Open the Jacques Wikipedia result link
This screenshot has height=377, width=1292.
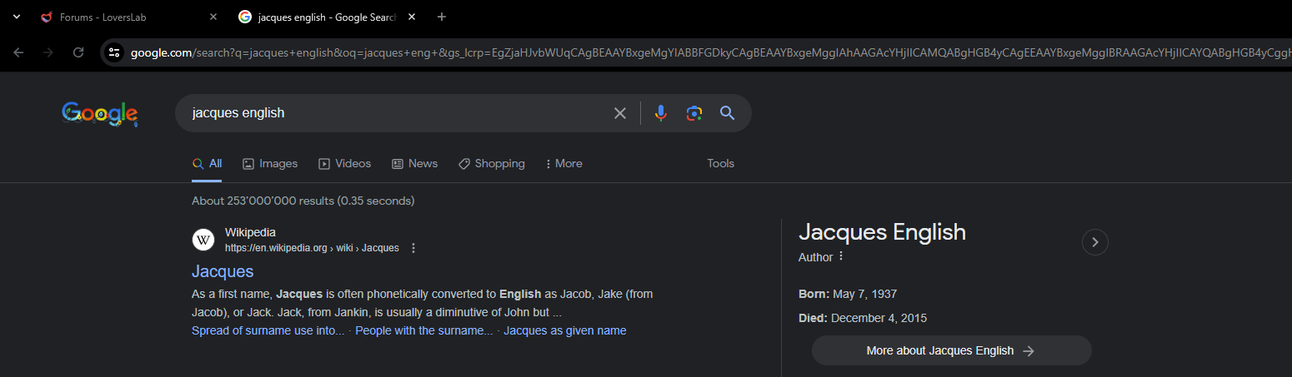223,271
